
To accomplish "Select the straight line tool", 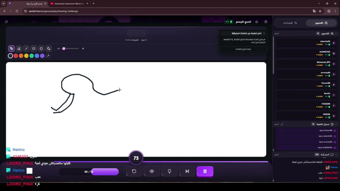I will pos(26,49).
